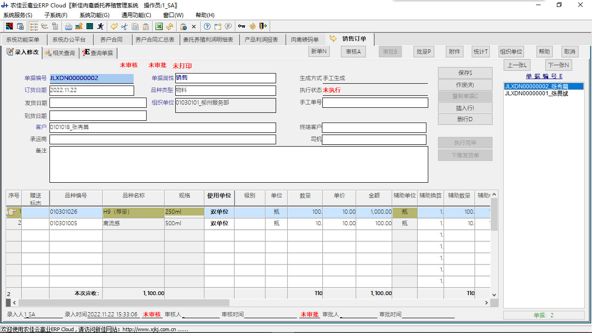Click the scissors cut icon

coord(124,26)
